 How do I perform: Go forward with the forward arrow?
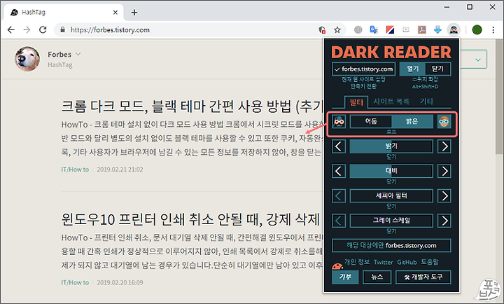point(27,30)
